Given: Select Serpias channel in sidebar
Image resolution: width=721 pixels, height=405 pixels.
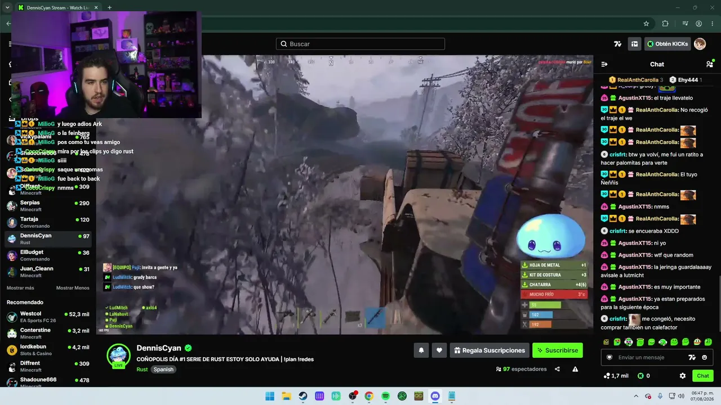Looking at the screenshot, I should click(48, 206).
